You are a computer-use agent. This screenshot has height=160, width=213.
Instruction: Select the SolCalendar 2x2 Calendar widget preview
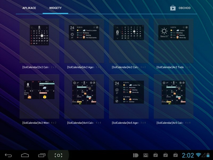coord(39,35)
